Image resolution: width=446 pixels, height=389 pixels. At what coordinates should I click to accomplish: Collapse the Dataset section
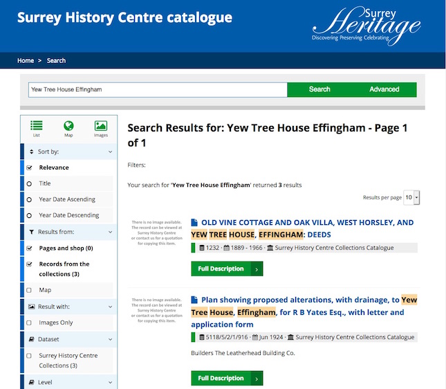(x=111, y=339)
